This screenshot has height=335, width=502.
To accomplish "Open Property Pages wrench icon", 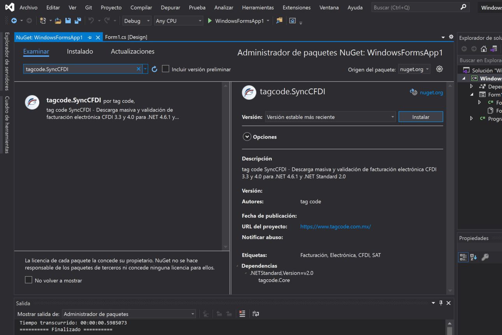I will pos(485,257).
